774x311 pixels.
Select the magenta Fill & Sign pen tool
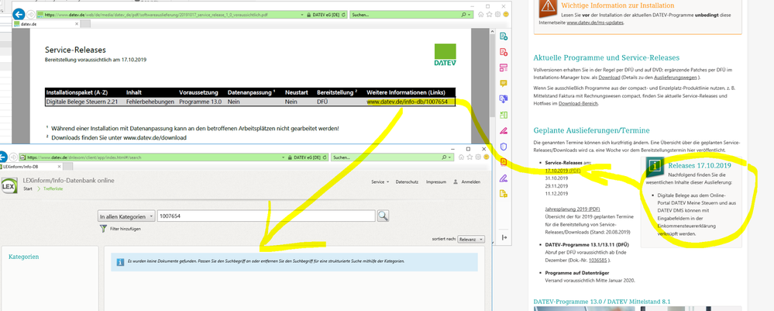click(x=504, y=130)
